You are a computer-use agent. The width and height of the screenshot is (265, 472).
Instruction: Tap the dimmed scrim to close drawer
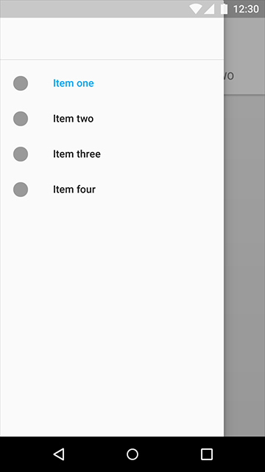tap(244, 265)
